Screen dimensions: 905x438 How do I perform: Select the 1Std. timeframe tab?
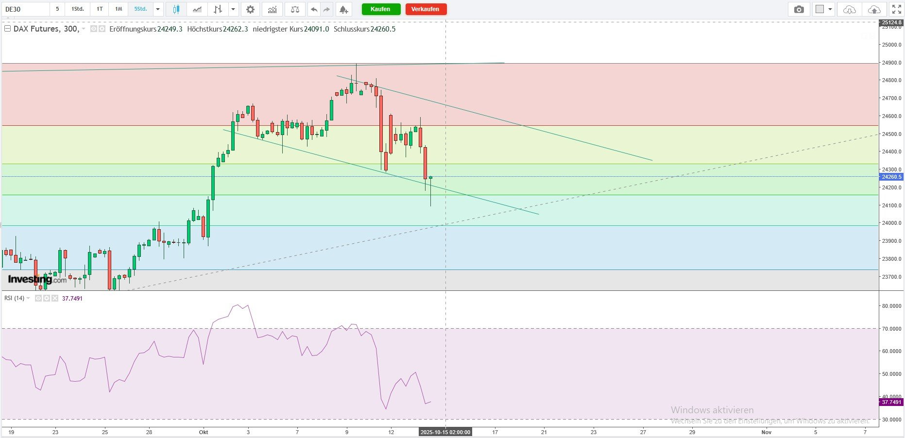click(x=77, y=9)
